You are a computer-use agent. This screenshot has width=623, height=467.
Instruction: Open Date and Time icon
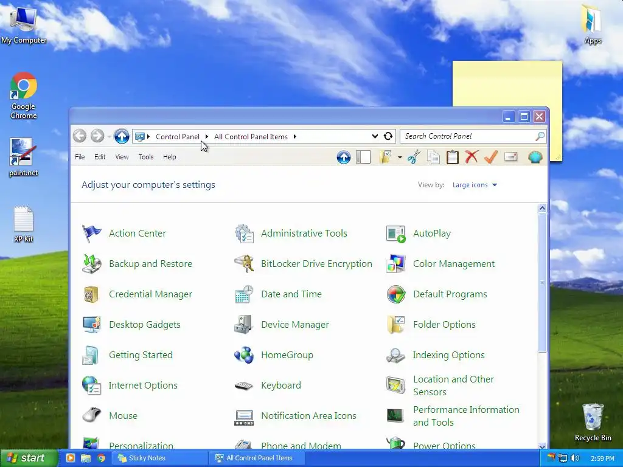pos(243,294)
